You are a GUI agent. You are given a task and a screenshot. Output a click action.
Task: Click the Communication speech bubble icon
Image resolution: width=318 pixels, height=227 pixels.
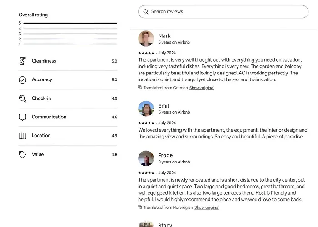23,117
